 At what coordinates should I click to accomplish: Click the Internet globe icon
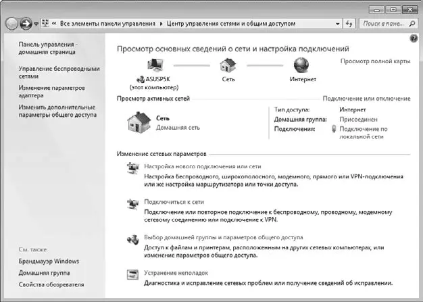click(301, 65)
